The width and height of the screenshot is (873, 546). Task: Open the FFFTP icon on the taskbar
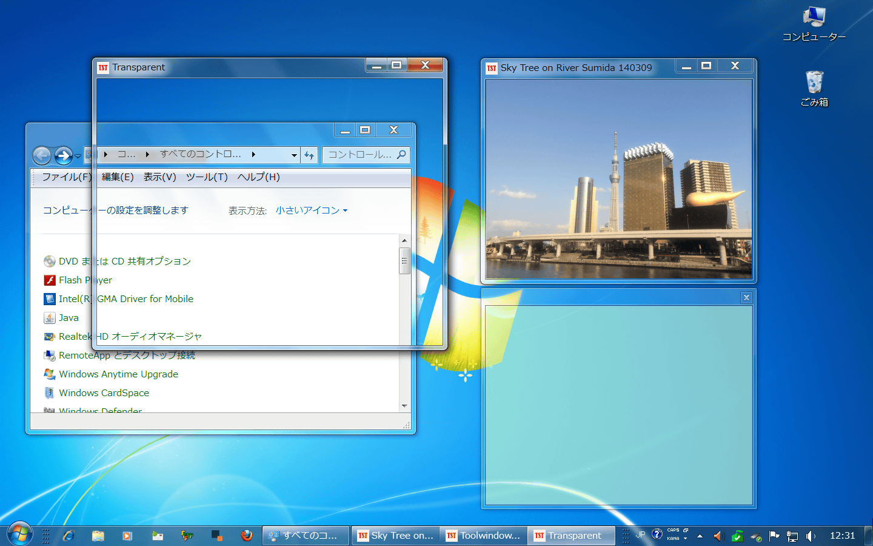(x=187, y=536)
